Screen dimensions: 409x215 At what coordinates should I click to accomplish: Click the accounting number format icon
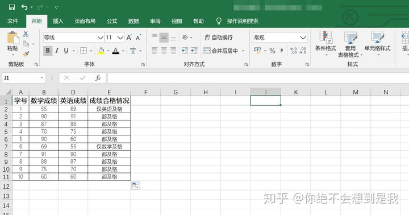point(257,50)
